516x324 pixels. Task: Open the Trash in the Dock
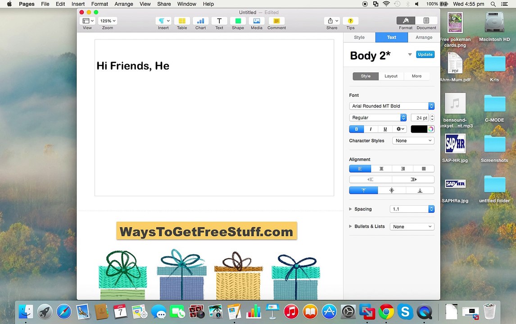pos(489,311)
